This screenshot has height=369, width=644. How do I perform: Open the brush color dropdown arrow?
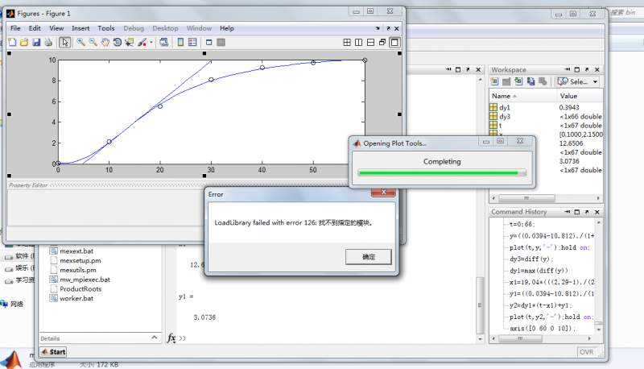(151, 43)
